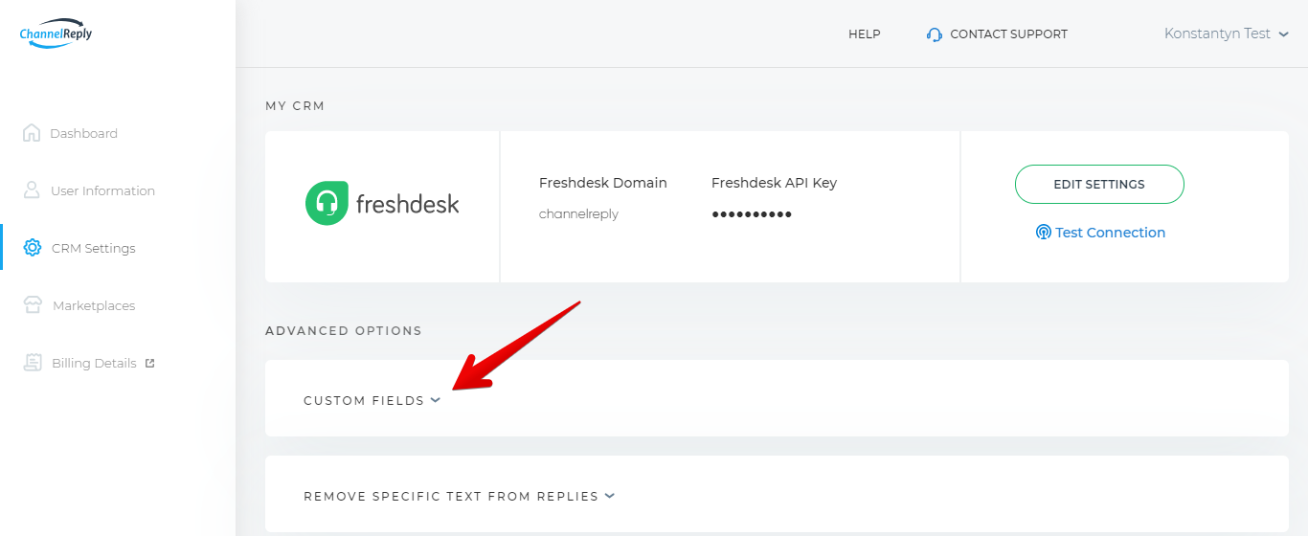Viewport: 1308px width, 536px height.
Task: Click the Freshdesk logo
Action: (382, 203)
